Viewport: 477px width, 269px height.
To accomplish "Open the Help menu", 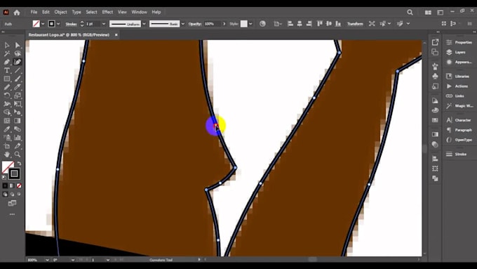I will 156,12.
